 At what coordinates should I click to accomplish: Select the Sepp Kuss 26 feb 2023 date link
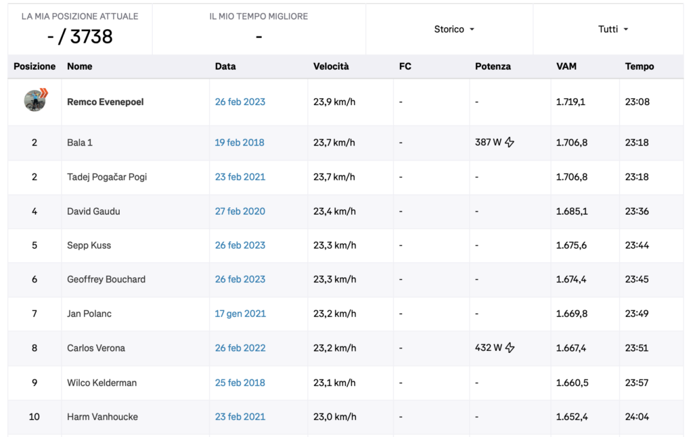coord(240,245)
